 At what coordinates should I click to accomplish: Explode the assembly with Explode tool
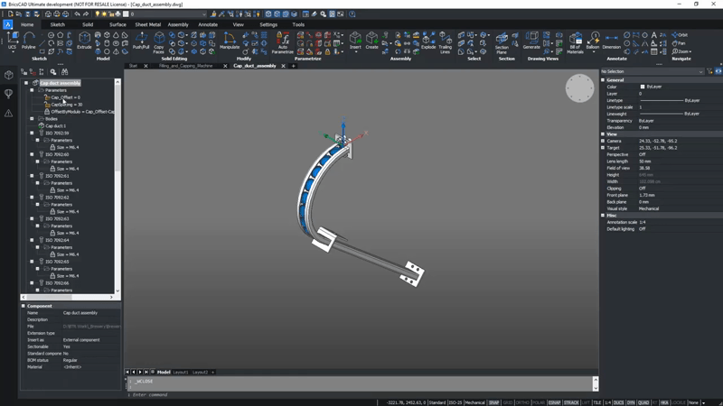tap(428, 41)
